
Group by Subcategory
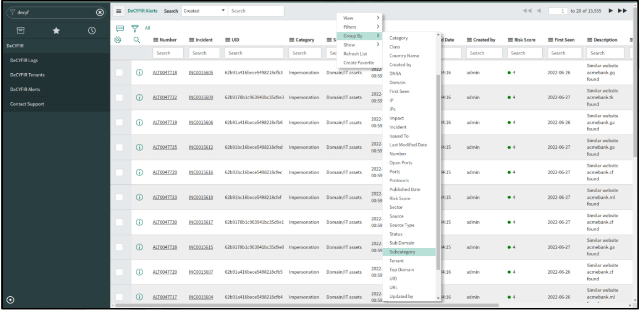coord(409,252)
